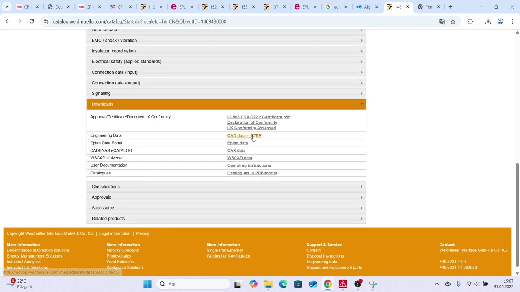Open Catalogues in PDF-format link
Image resolution: width=520 pixels, height=292 pixels.
(252, 173)
